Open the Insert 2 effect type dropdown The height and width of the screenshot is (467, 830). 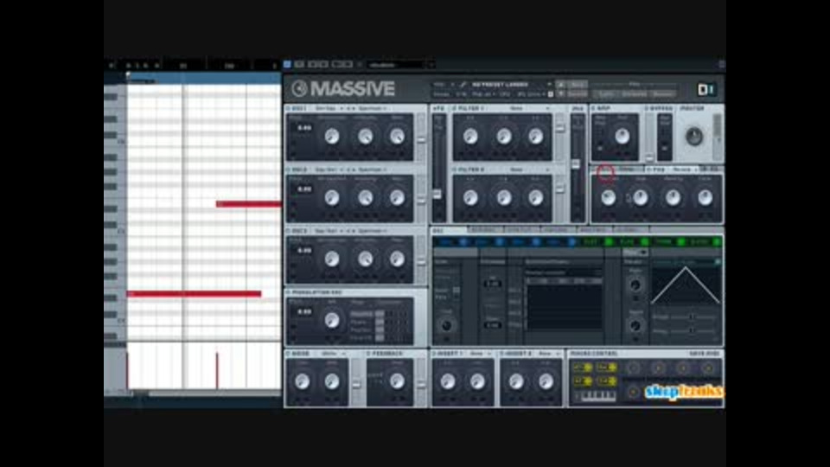tap(548, 354)
